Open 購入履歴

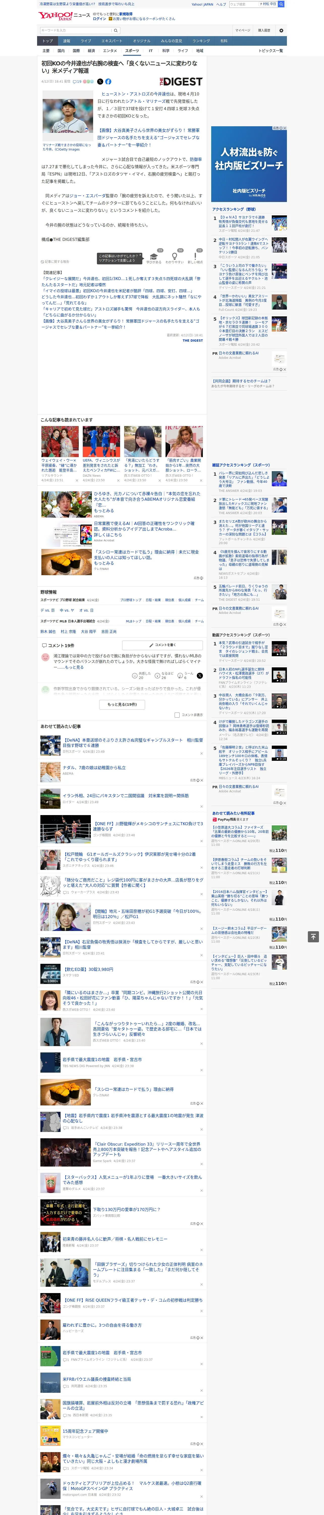point(264,31)
